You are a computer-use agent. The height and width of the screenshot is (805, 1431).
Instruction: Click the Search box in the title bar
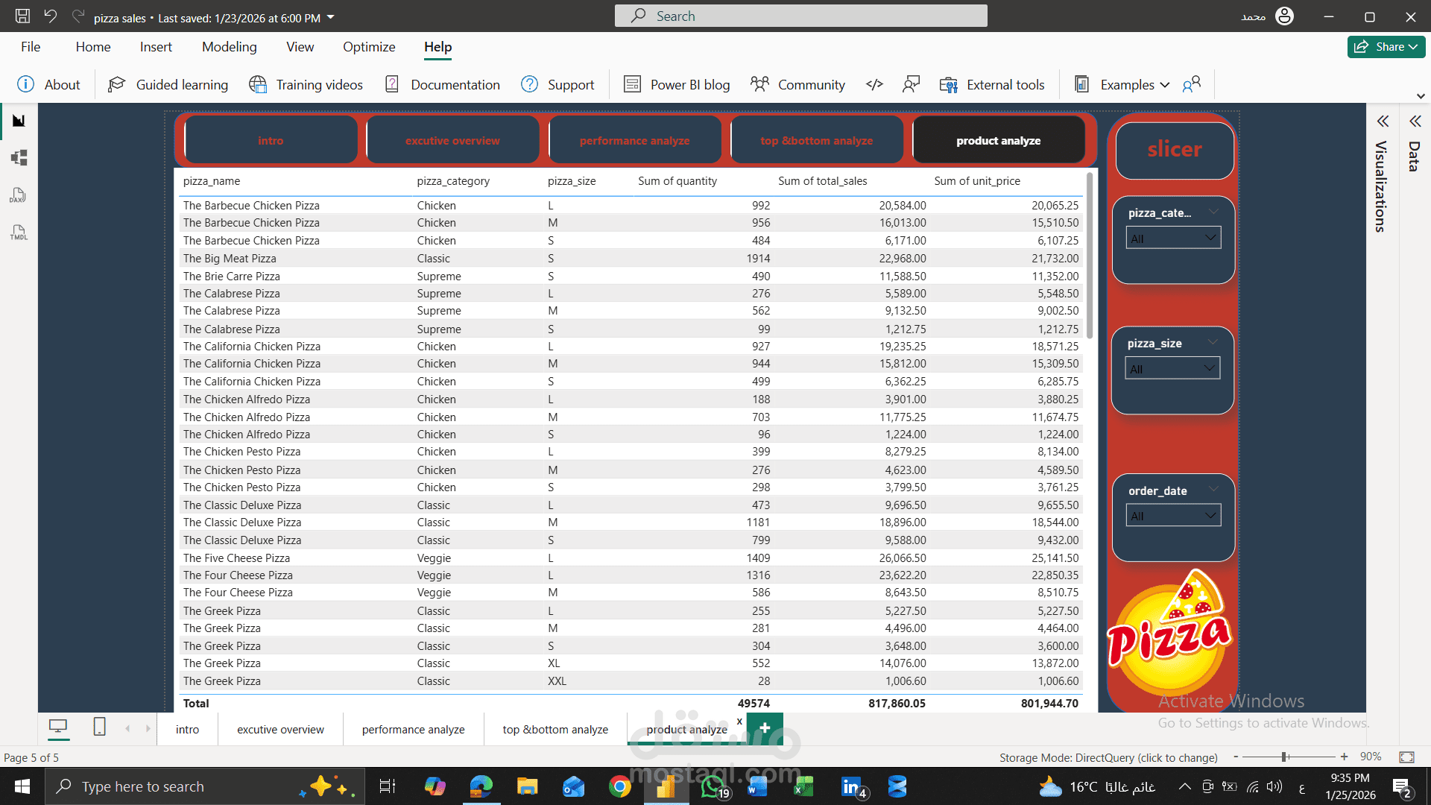[x=800, y=16]
